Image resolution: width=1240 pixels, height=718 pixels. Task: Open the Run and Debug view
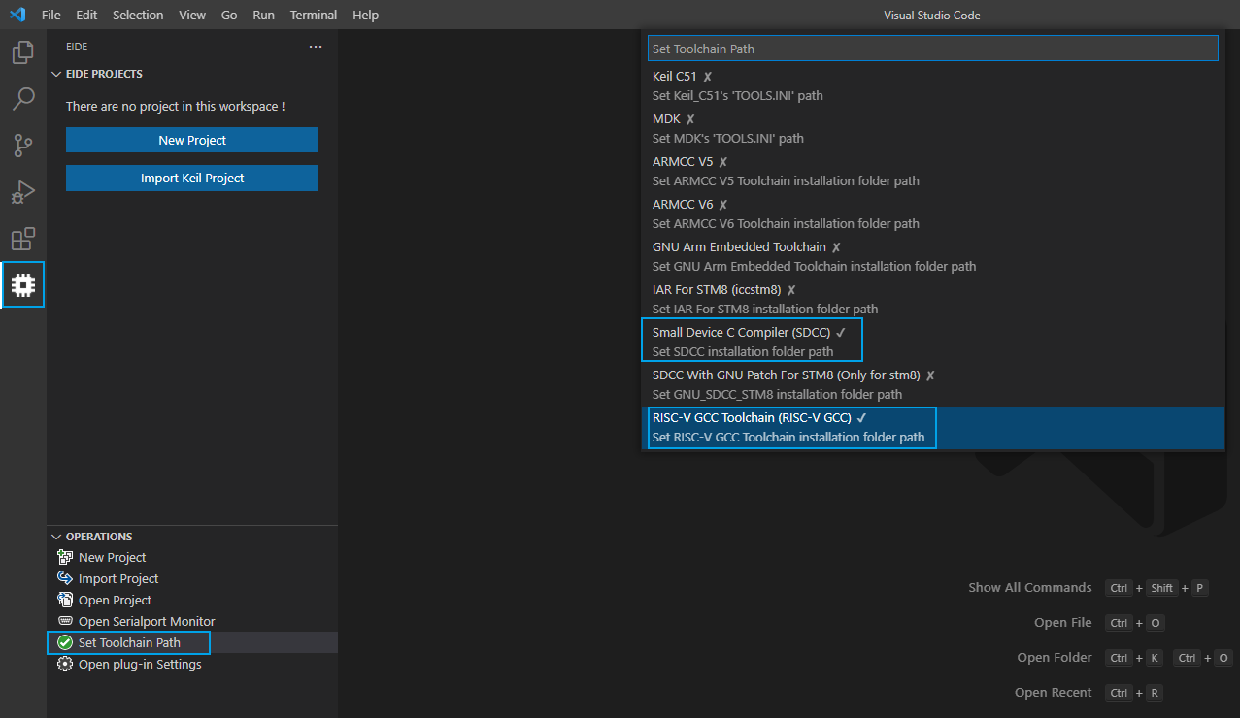click(x=23, y=192)
